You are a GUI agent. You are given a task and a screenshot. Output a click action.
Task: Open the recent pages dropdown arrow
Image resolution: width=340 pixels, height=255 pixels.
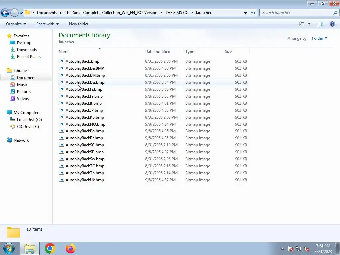pyautogui.click(x=21, y=13)
